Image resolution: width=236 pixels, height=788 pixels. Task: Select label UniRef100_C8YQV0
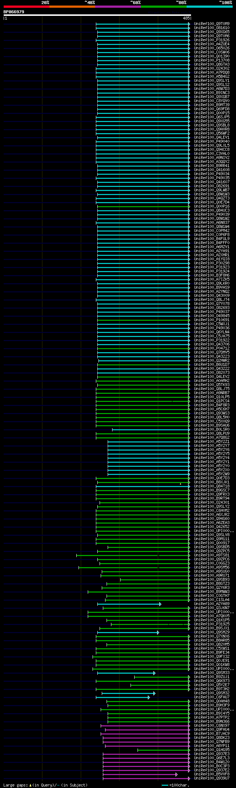(212, 101)
